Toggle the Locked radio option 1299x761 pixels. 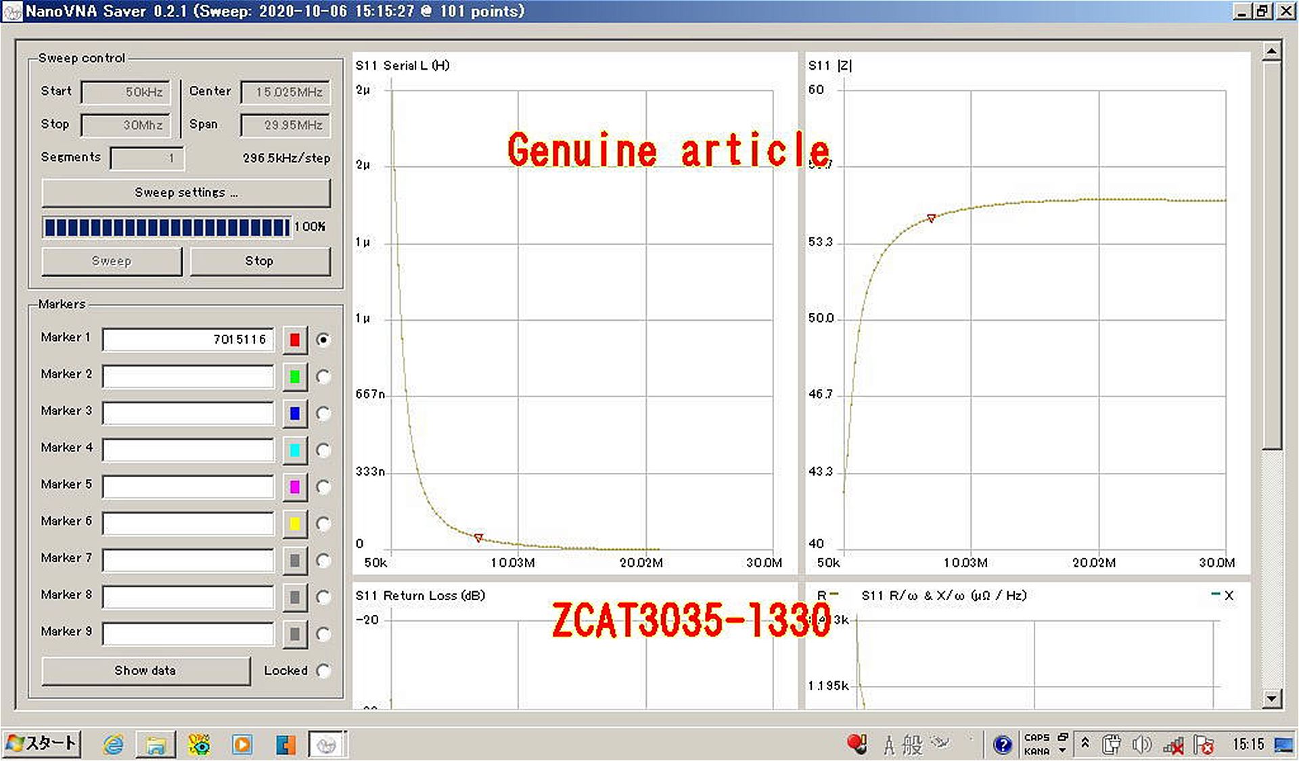coord(323,670)
